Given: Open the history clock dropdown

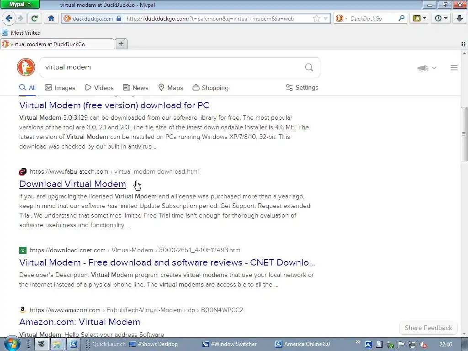Looking at the screenshot, I should [441, 18].
